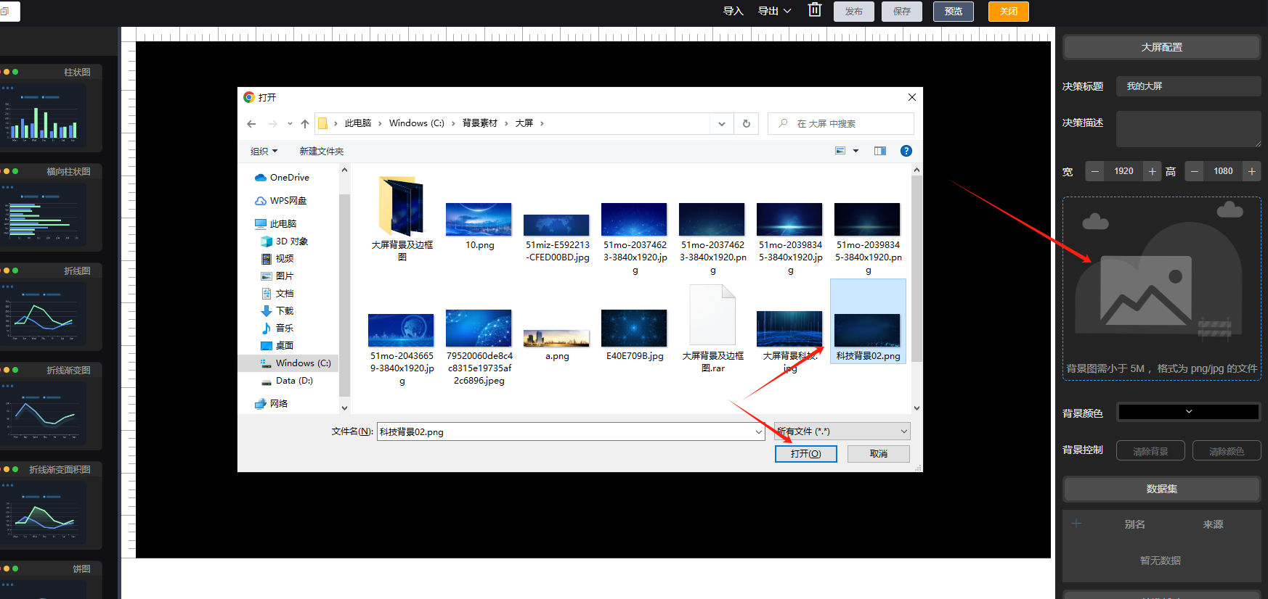Open the 导出 export dropdown
Screen dimensions: 1268x599
click(x=774, y=11)
